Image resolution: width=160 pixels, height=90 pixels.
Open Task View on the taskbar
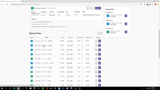click(x=10, y=88)
